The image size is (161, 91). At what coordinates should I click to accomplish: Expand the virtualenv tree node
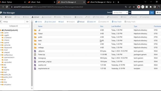tap(1, 85)
